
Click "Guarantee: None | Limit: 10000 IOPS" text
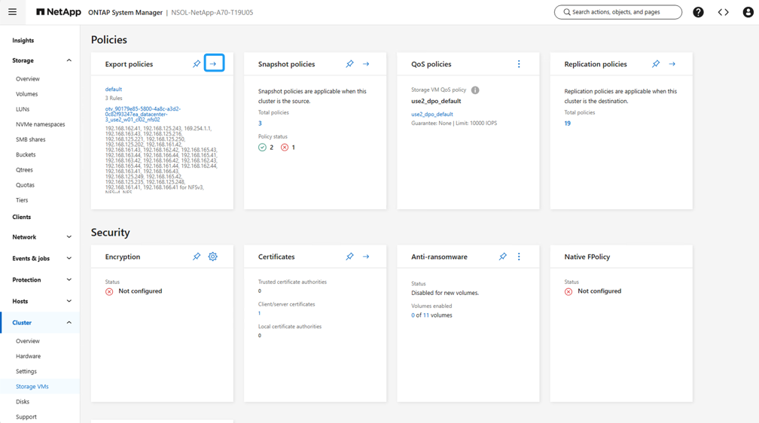point(454,123)
